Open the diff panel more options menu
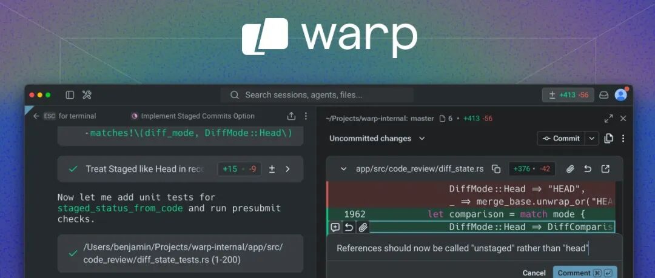The width and height of the screenshot is (655, 278). click(623, 139)
